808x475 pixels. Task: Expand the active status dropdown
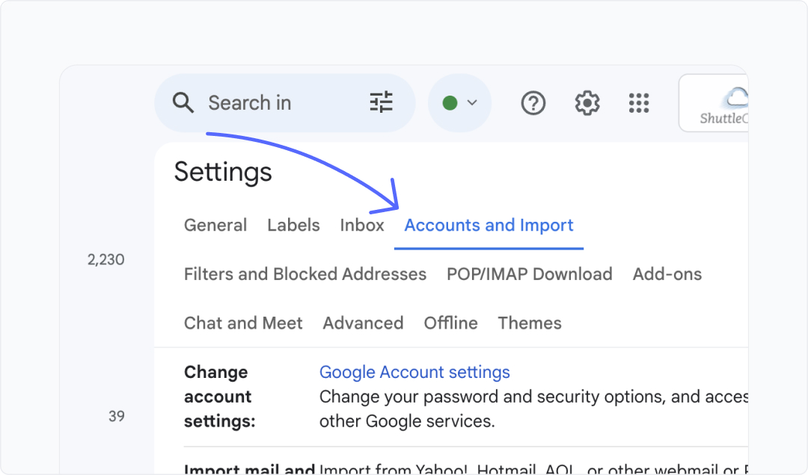click(459, 103)
